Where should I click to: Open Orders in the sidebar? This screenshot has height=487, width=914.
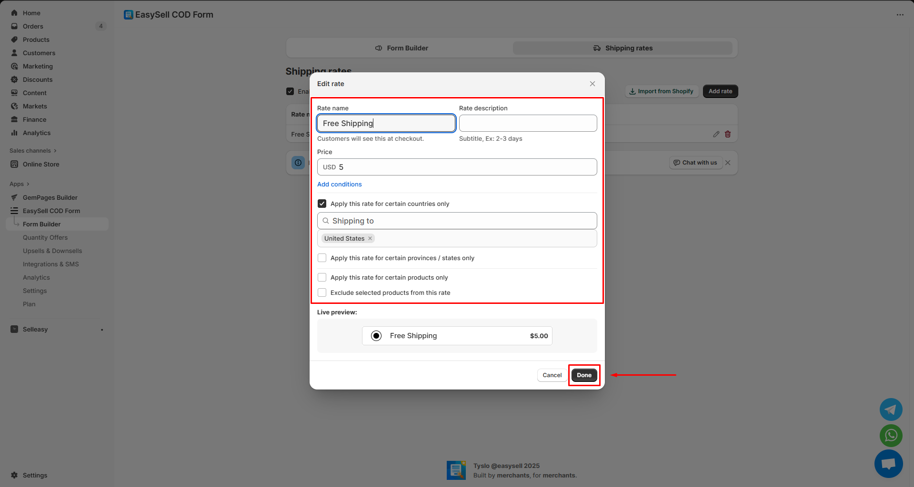33,26
